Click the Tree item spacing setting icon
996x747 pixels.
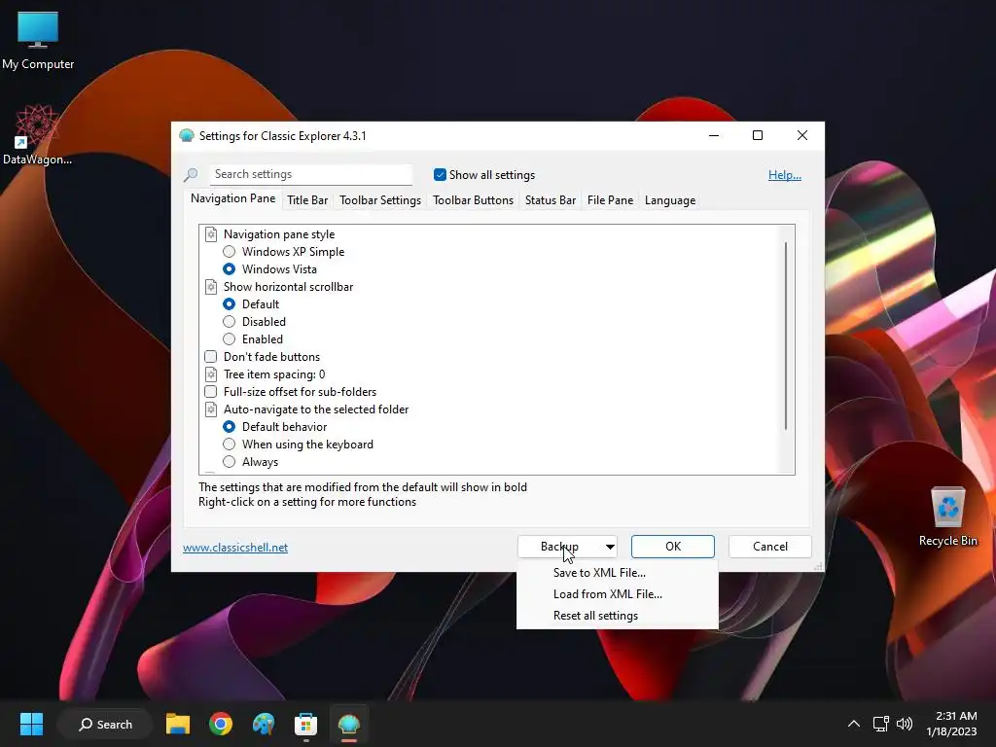(211, 374)
